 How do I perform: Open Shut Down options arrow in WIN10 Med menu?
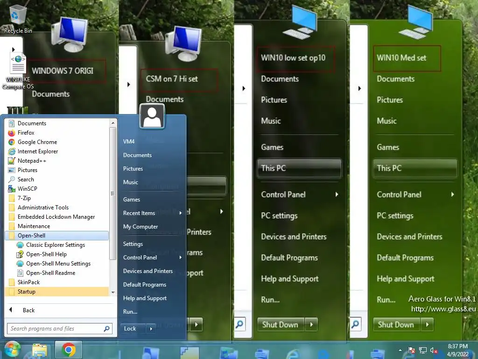(427, 324)
